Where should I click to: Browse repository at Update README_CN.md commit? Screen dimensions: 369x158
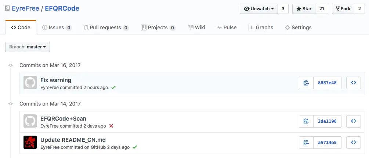(x=354, y=142)
